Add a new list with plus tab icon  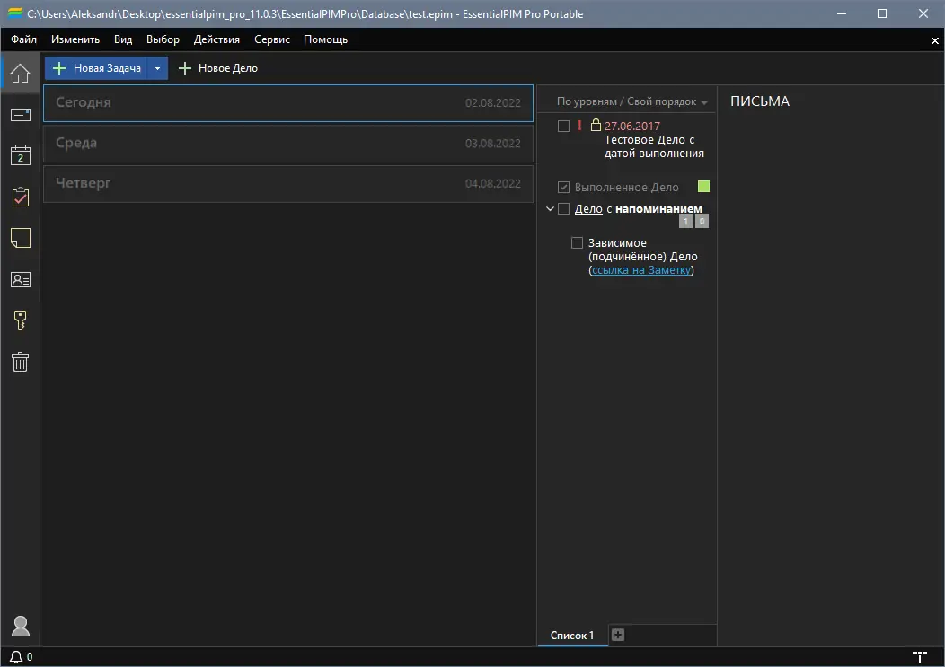618,635
